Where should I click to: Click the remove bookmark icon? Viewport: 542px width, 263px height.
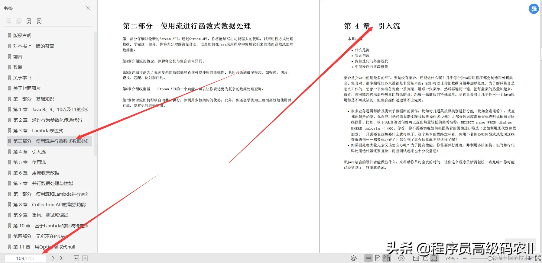(39, 21)
